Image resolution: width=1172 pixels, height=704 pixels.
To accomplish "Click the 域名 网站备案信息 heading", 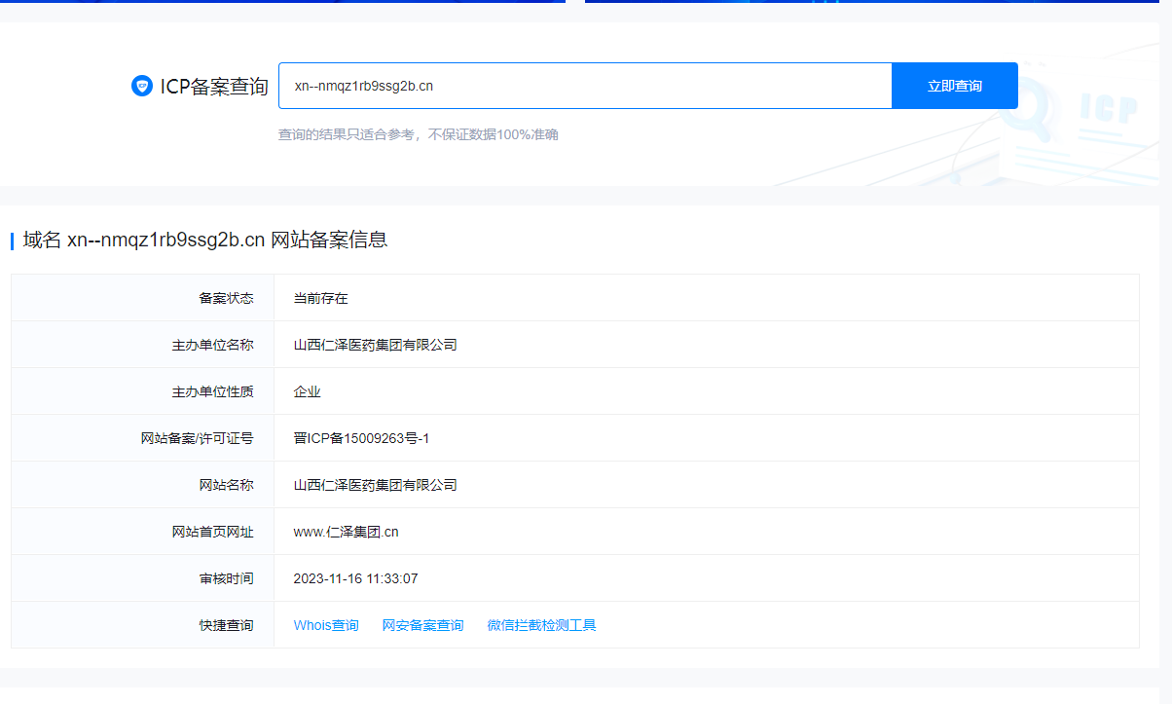I will (205, 240).
